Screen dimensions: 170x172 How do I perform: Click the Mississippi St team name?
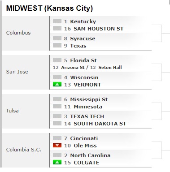pos(89,99)
